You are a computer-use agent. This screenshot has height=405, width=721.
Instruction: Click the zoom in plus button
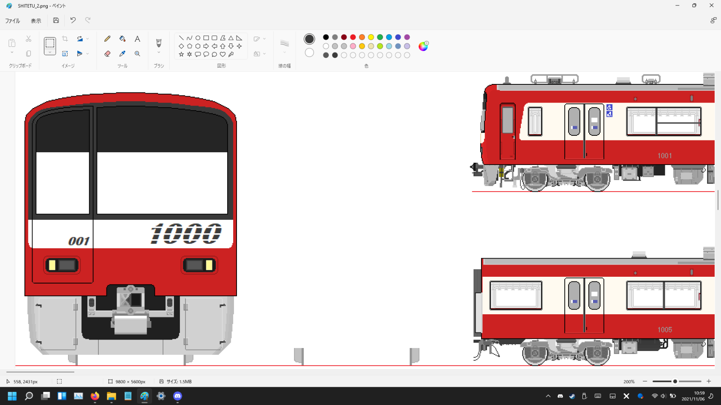click(709, 381)
